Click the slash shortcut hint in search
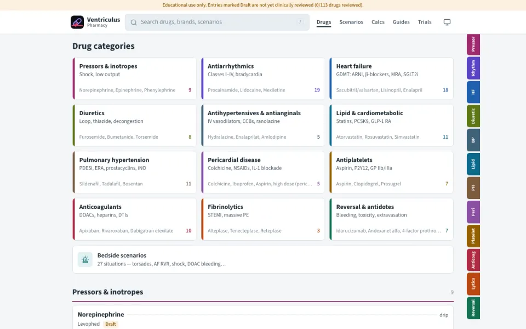The width and height of the screenshot is (526, 329). tap(300, 22)
